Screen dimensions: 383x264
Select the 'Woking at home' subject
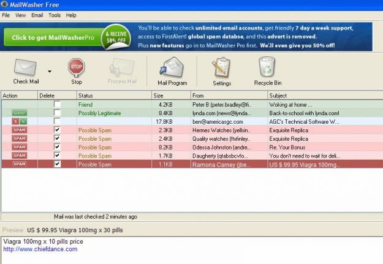[290, 105]
